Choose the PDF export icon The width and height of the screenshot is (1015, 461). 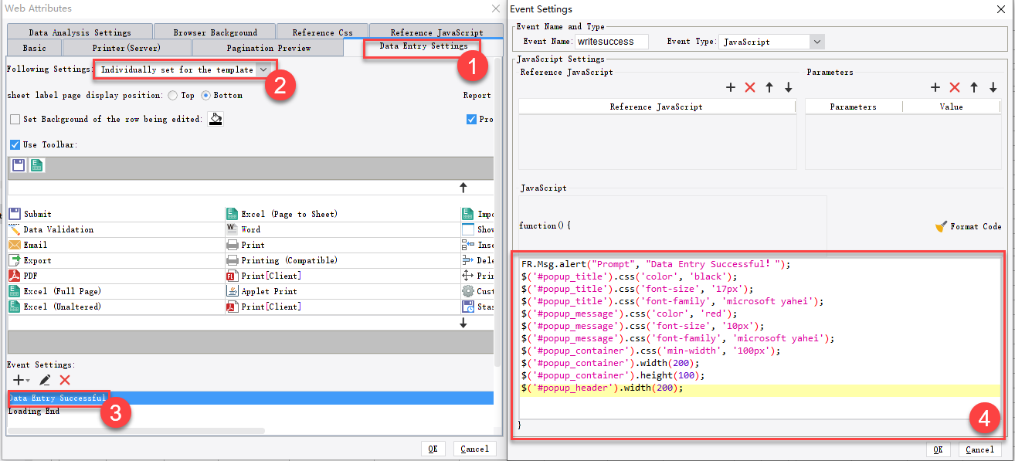click(x=14, y=275)
